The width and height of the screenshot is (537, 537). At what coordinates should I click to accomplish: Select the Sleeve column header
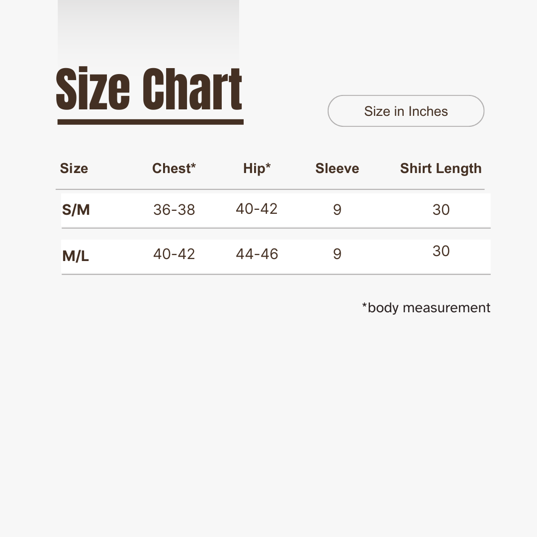[x=337, y=169]
